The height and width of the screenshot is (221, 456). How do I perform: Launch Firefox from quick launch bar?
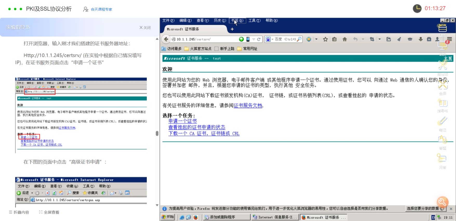(195, 217)
